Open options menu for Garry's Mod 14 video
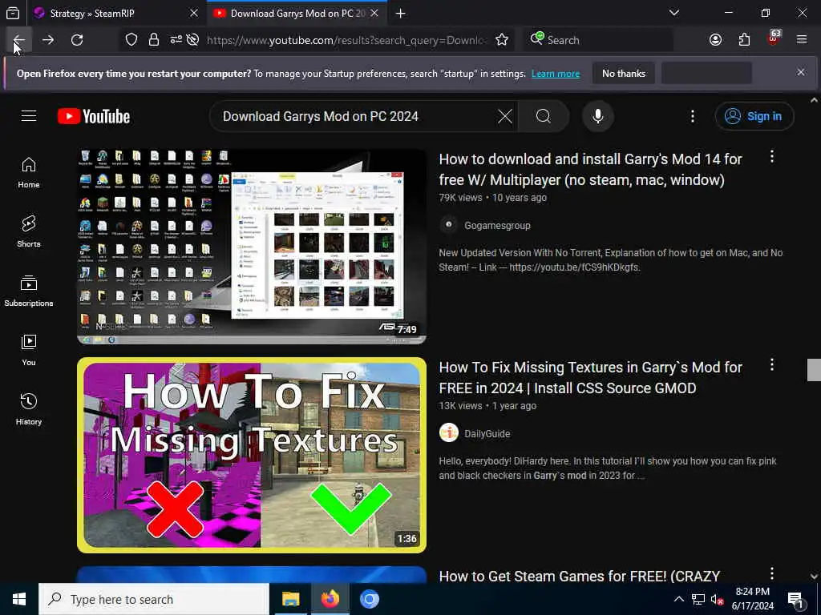821x615 pixels. (772, 156)
